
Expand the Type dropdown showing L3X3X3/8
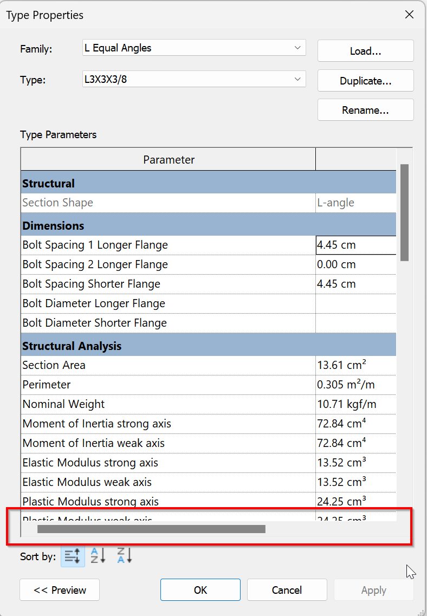pos(297,80)
